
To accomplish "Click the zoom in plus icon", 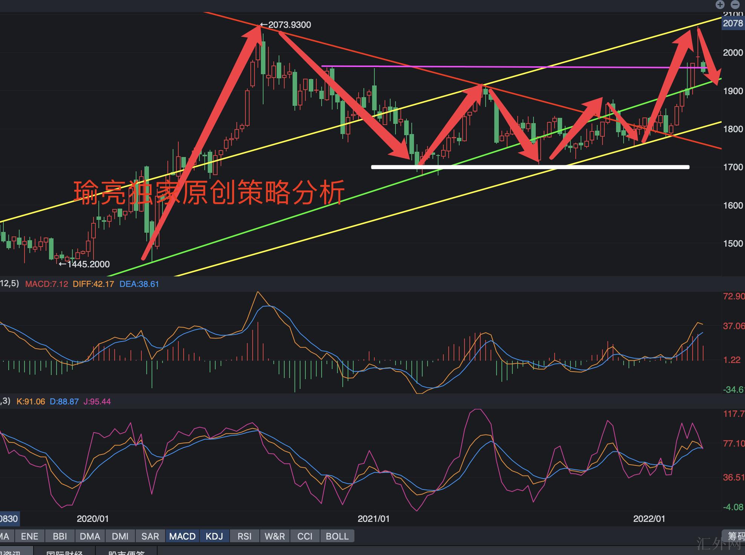I will pyautogui.click(x=720, y=5).
